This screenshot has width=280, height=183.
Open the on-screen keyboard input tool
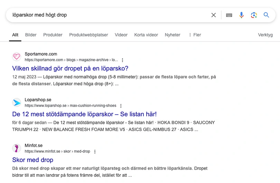(x=229, y=15)
